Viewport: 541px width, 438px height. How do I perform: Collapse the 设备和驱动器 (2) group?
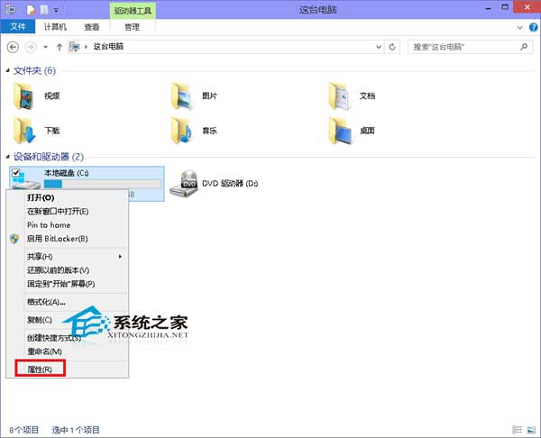pyautogui.click(x=7, y=157)
